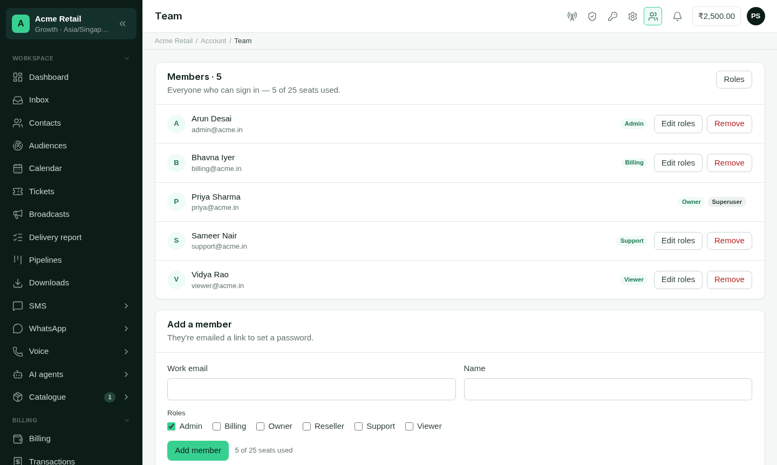Click the PS user avatar

click(x=756, y=16)
